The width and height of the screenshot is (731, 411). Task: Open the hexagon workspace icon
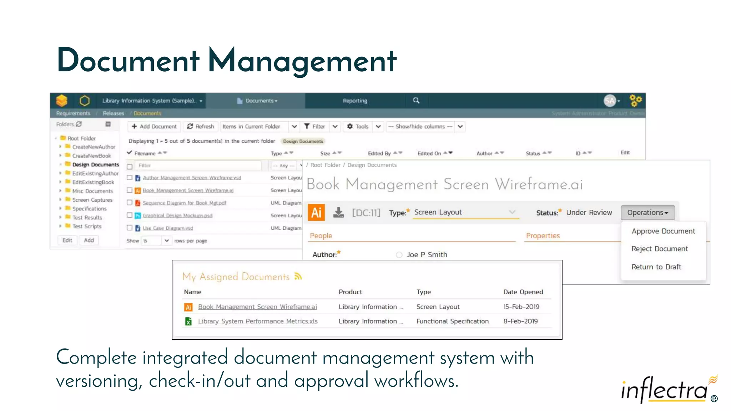tap(85, 101)
